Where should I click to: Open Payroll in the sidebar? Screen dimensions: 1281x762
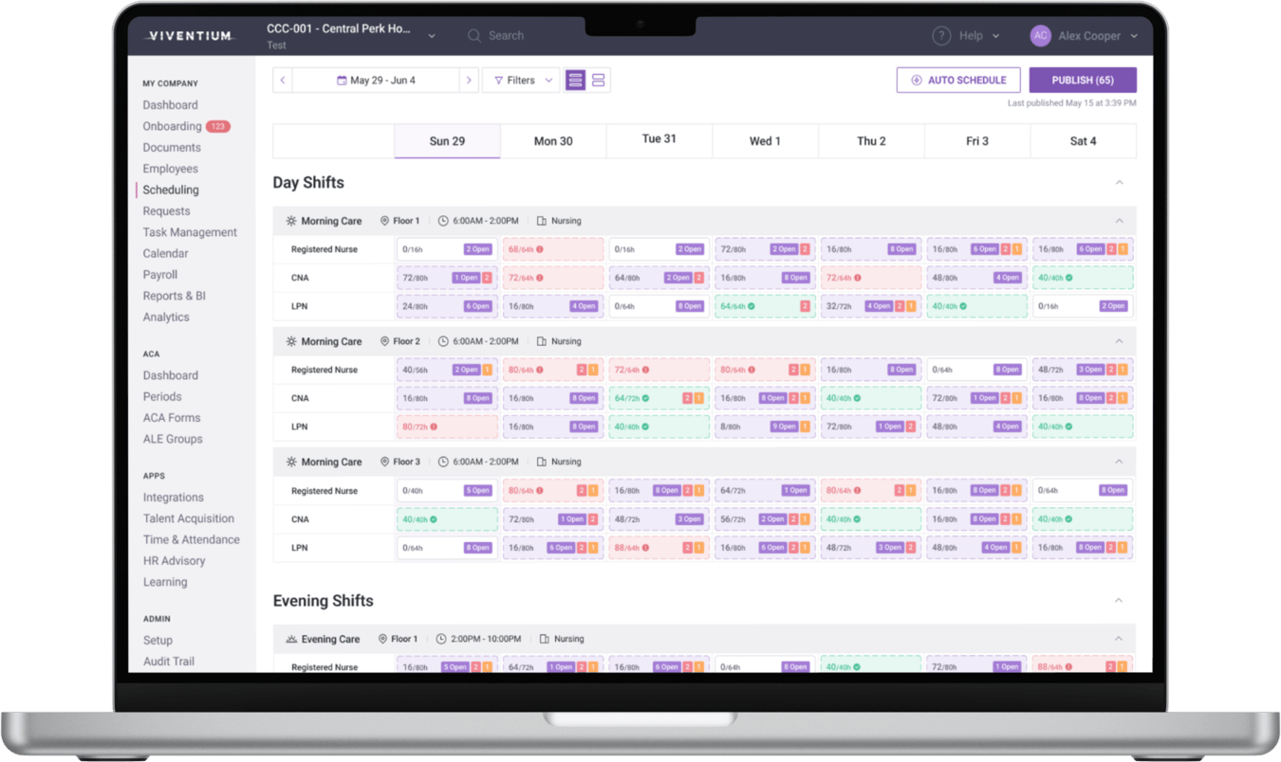(x=160, y=274)
